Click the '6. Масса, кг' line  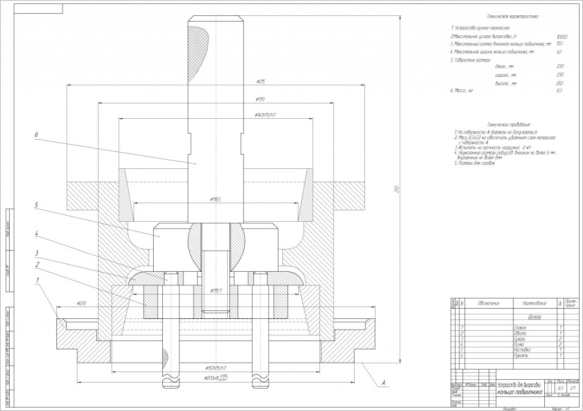click(x=461, y=90)
